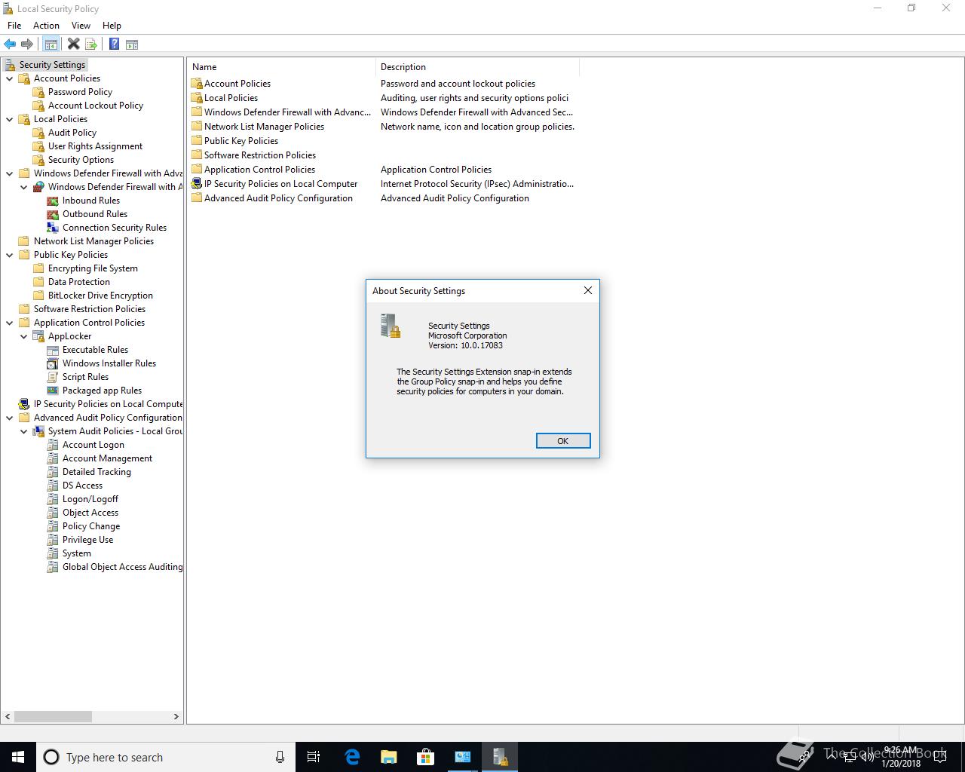Select Password Policy in tree

(80, 92)
